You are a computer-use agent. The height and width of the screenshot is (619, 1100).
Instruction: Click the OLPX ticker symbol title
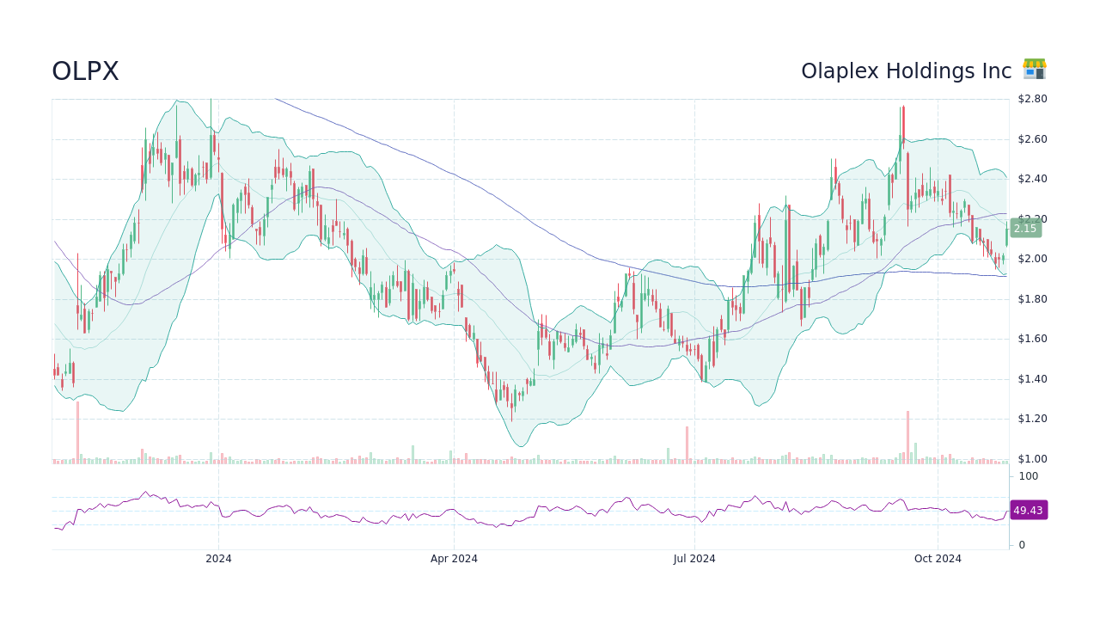point(85,71)
